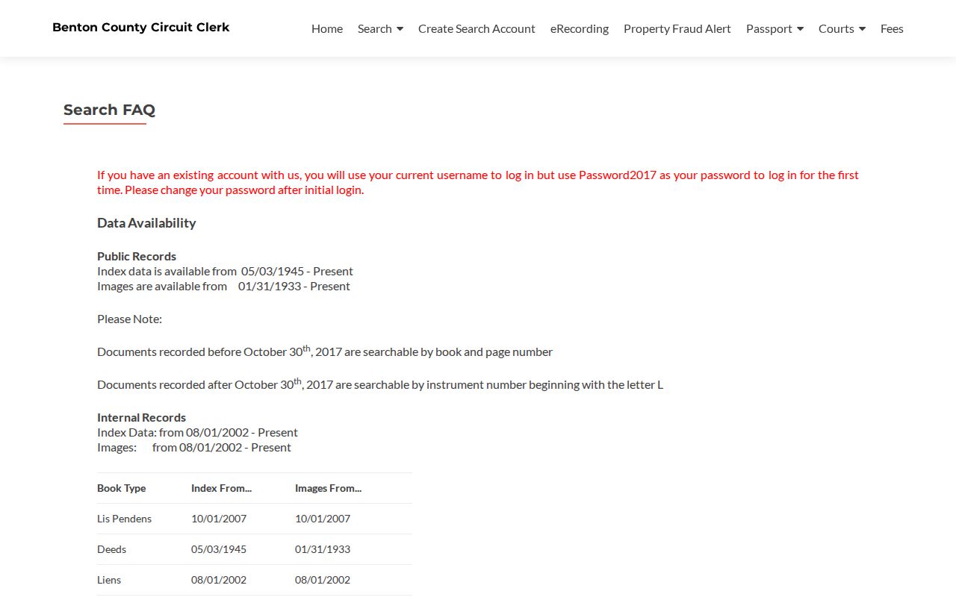The width and height of the screenshot is (956, 597).
Task: Expand the Search dropdown menu
Action: pos(380,28)
